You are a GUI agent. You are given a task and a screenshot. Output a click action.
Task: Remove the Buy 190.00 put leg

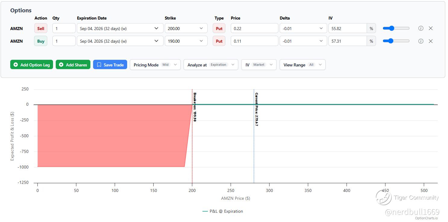(x=431, y=41)
